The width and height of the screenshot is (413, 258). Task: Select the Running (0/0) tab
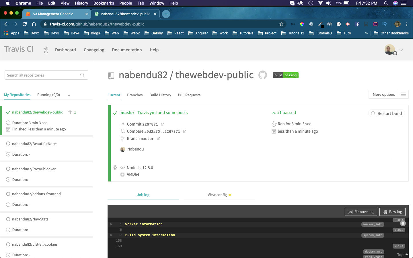pyautogui.click(x=48, y=95)
